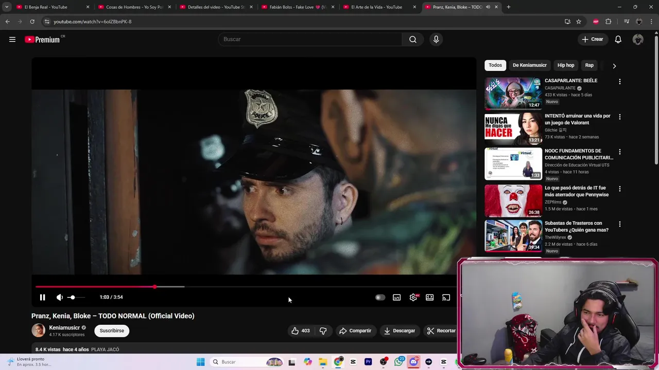Mute the video volume speaker
Image resolution: width=659 pixels, height=370 pixels.
(60, 297)
